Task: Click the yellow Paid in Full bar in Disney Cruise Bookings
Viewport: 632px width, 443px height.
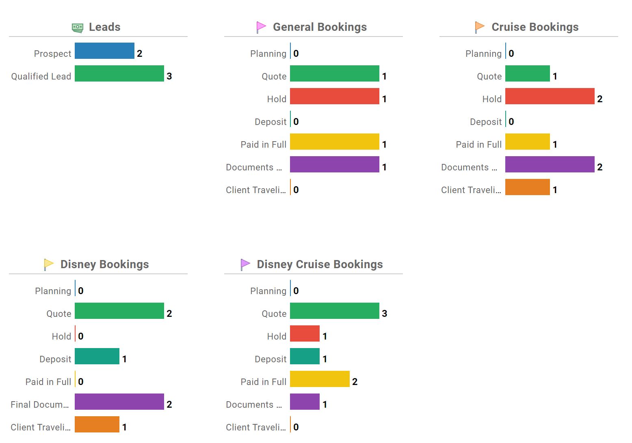Action: click(x=320, y=379)
